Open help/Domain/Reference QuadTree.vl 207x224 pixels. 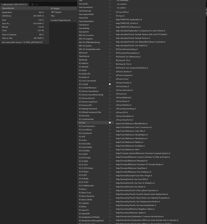[131, 168]
